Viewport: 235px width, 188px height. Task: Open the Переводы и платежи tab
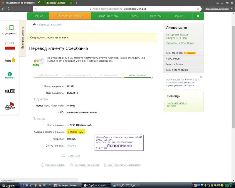tap(70, 16)
